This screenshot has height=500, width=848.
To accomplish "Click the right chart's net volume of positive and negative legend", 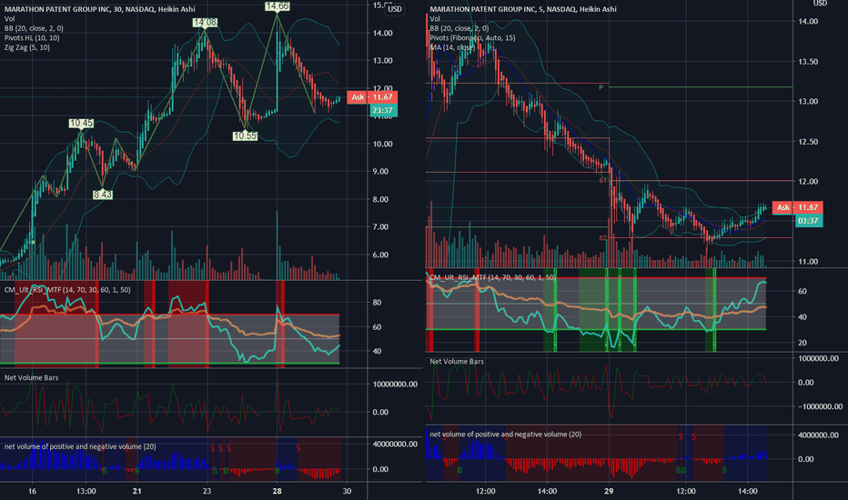I will pos(506,434).
